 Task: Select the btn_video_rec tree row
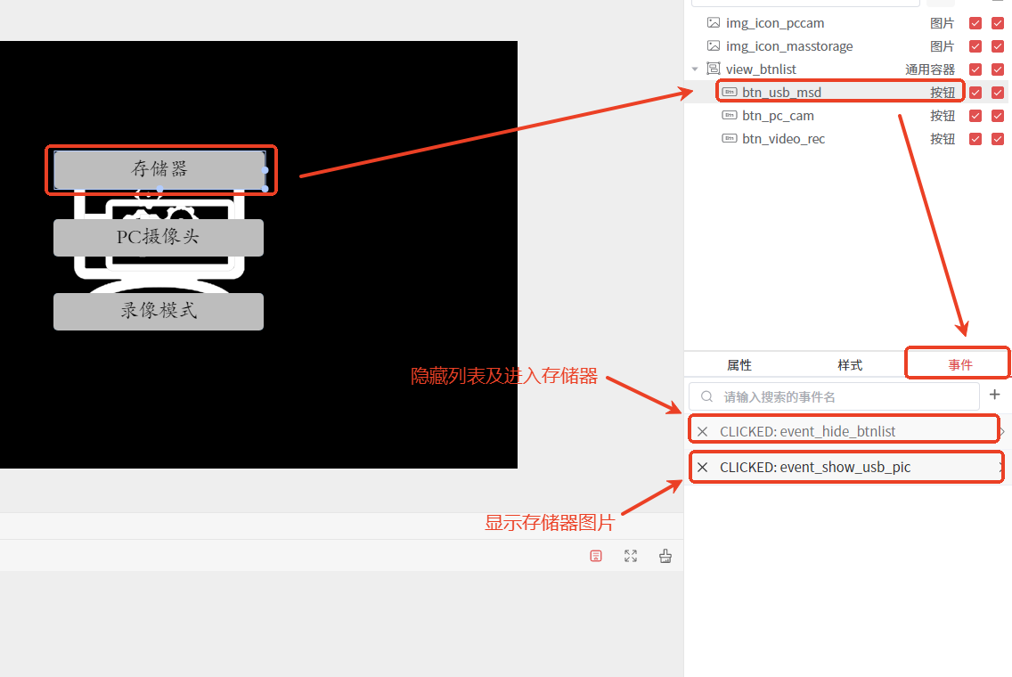[x=847, y=139]
